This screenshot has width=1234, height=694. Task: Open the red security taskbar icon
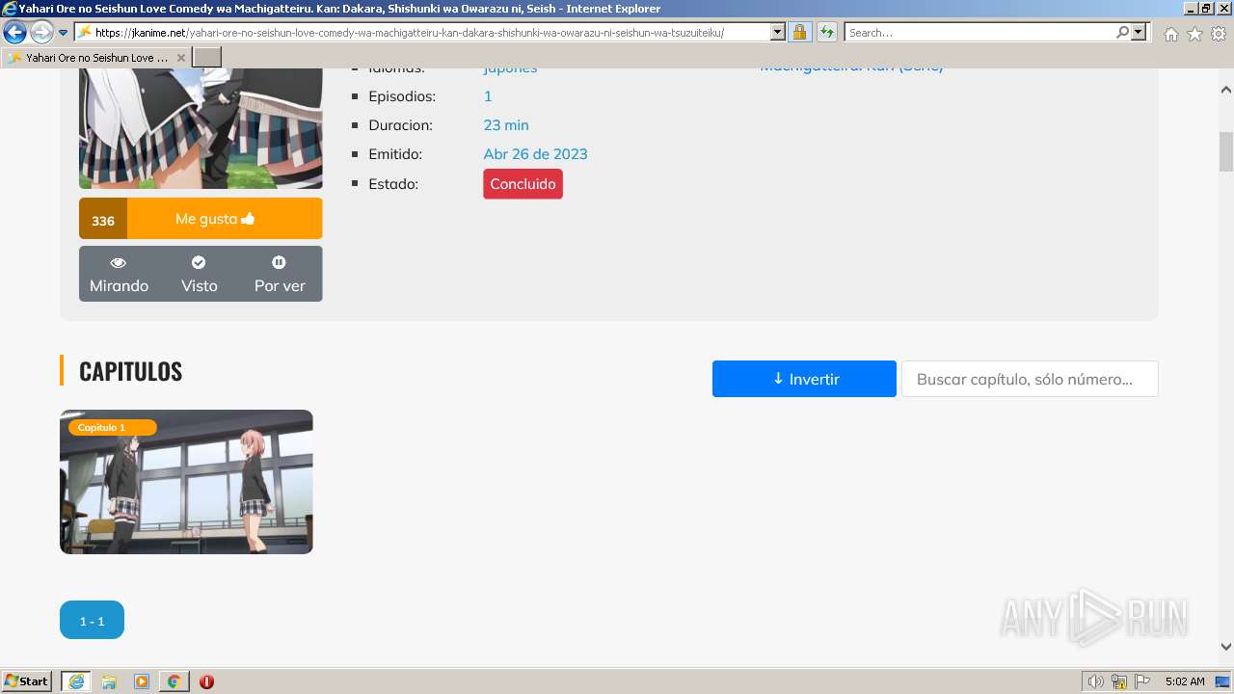click(x=206, y=681)
